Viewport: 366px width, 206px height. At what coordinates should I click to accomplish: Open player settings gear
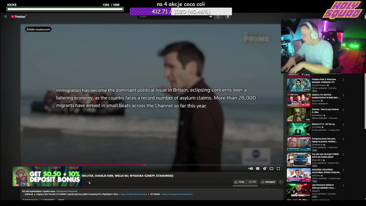click(264, 169)
